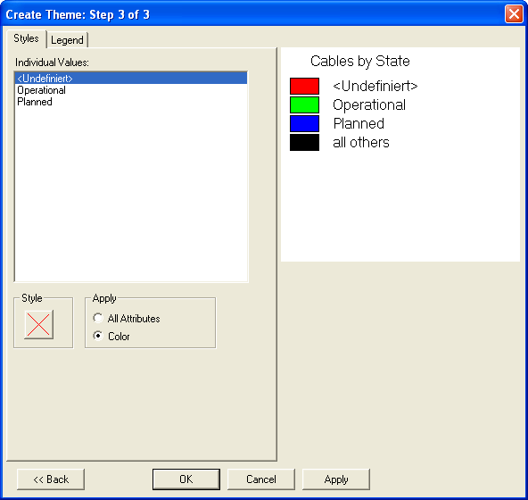Select Planned in Individual Values list

131,102
